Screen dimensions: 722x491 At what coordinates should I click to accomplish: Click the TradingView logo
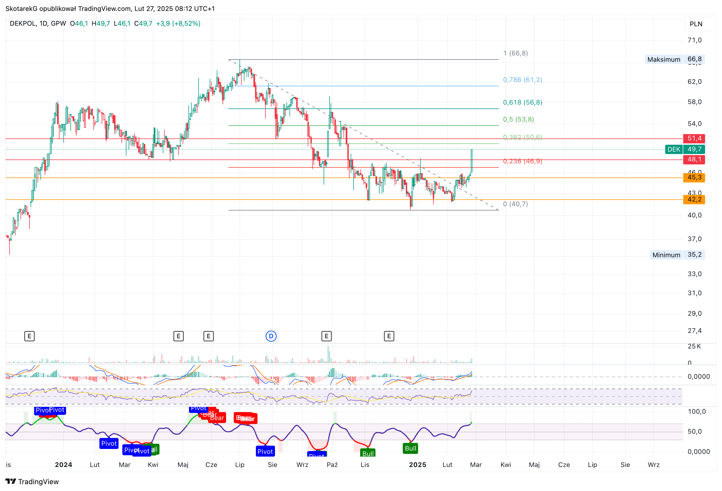click(32, 481)
